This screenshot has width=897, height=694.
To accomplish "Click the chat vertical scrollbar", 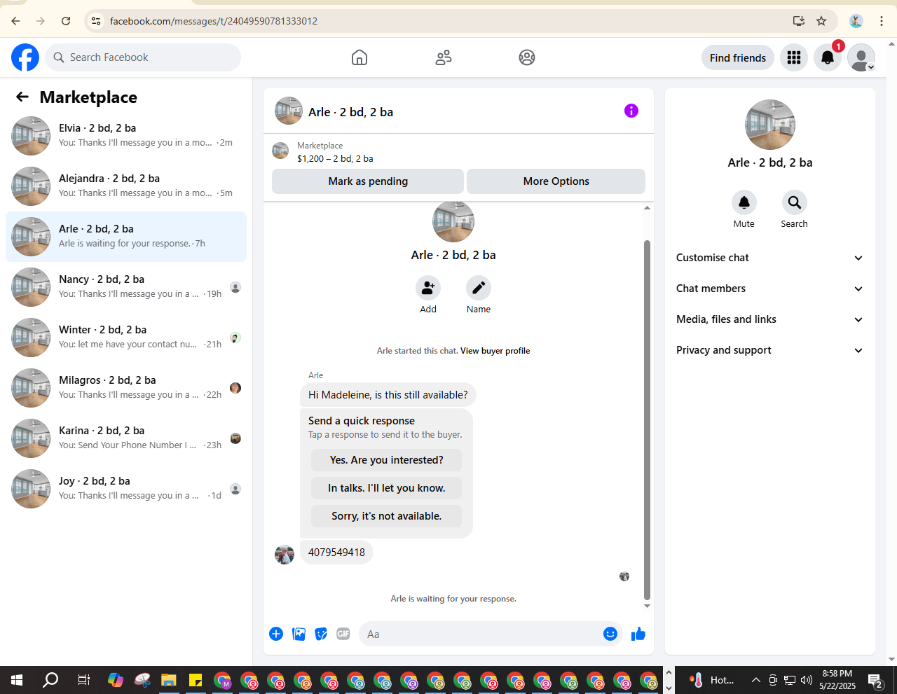I will [647, 420].
